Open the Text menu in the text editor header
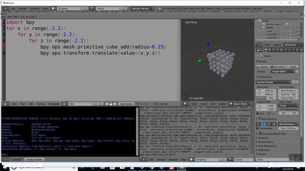The width and height of the screenshot is (305, 171). click(23, 104)
